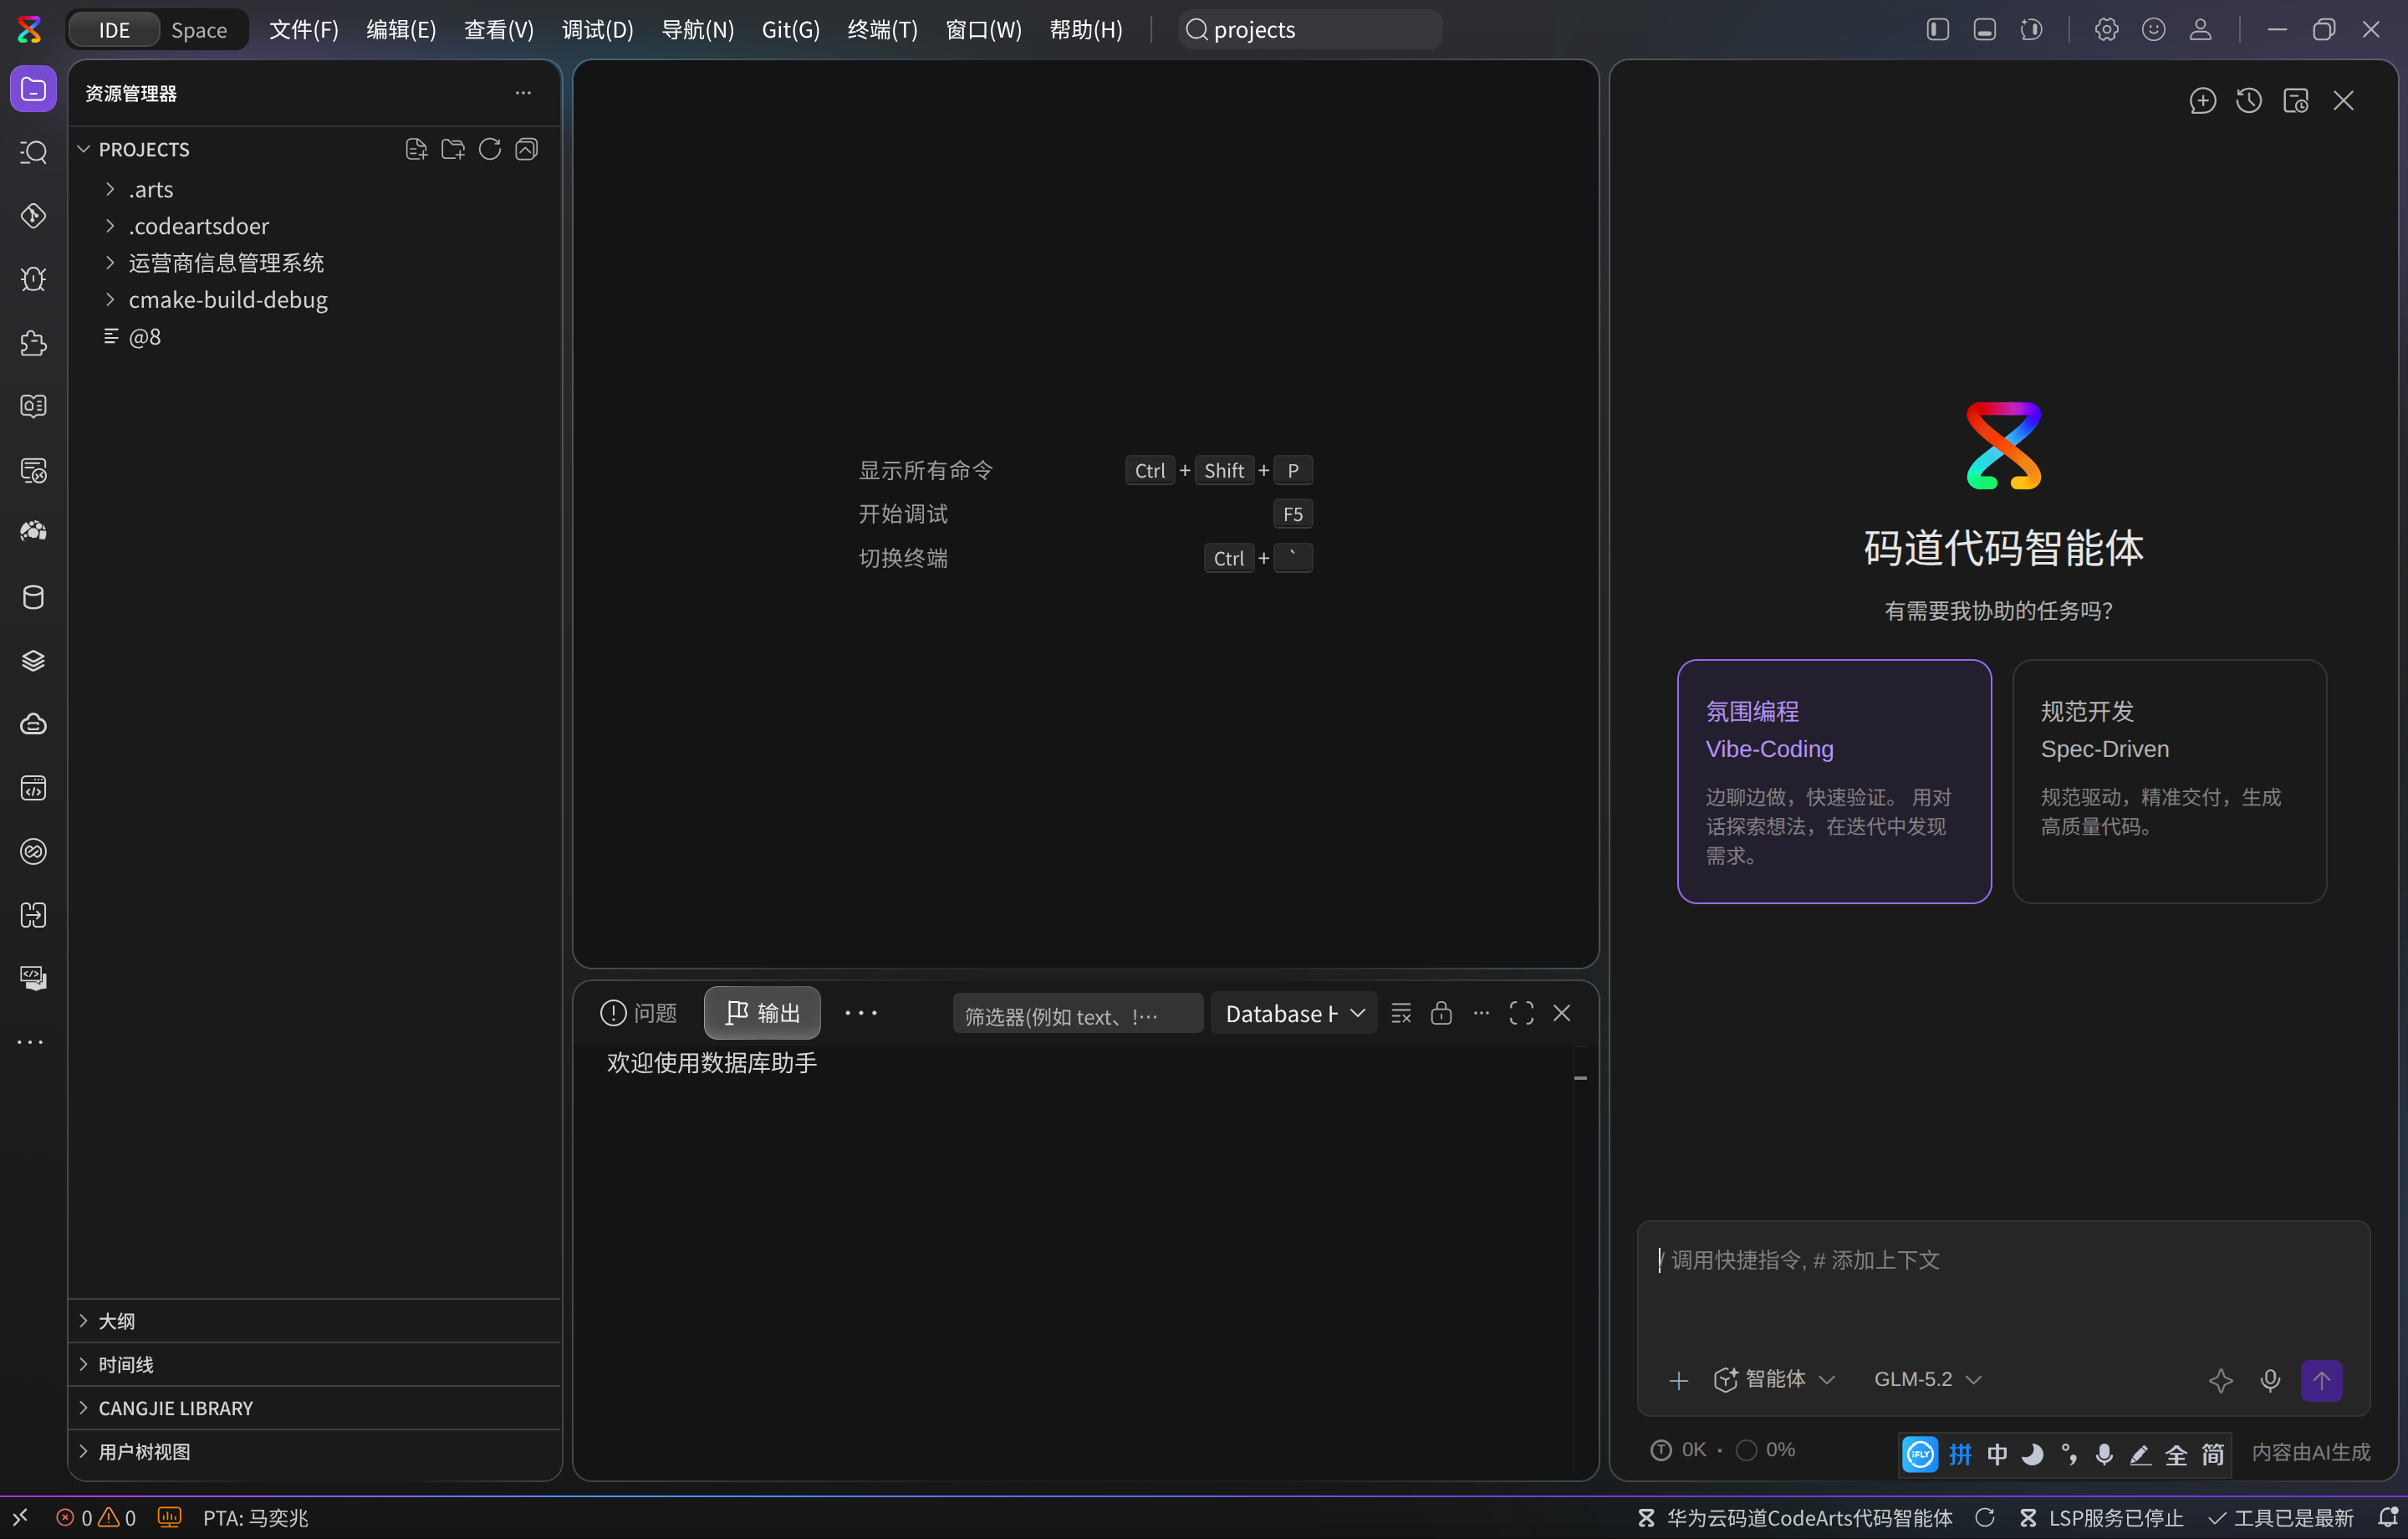Open the GLM-5.2 model dropdown
This screenshot has height=1539, width=2408.
click(1927, 1379)
